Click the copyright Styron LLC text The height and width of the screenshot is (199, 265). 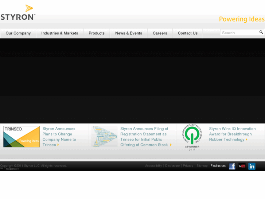33,166
